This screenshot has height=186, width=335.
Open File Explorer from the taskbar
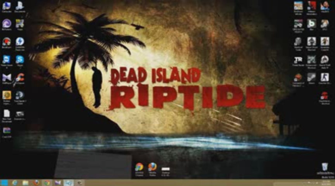25,183
